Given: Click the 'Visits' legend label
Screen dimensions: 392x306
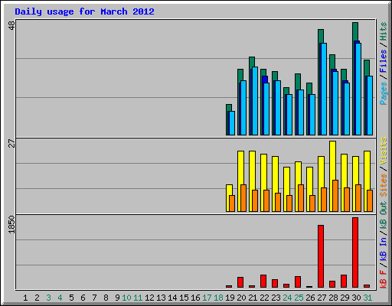Looking at the screenshot, I should pos(383,151).
